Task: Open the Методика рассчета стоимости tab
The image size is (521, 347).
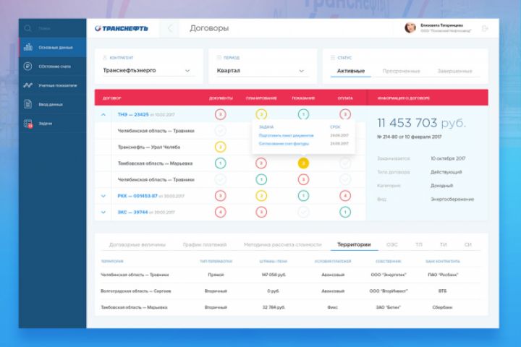Action: (282, 245)
